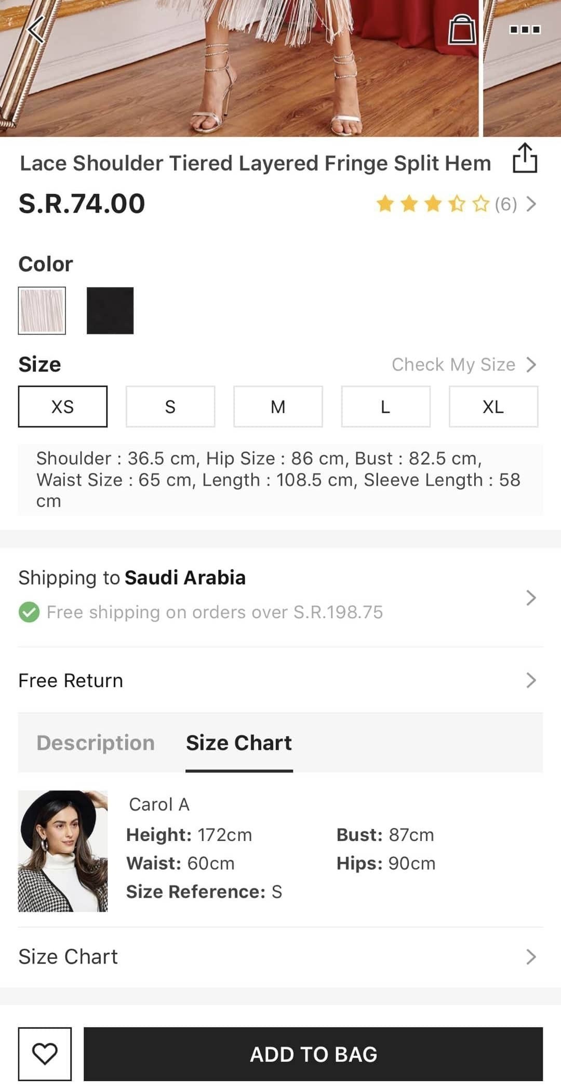Select size M

278,407
